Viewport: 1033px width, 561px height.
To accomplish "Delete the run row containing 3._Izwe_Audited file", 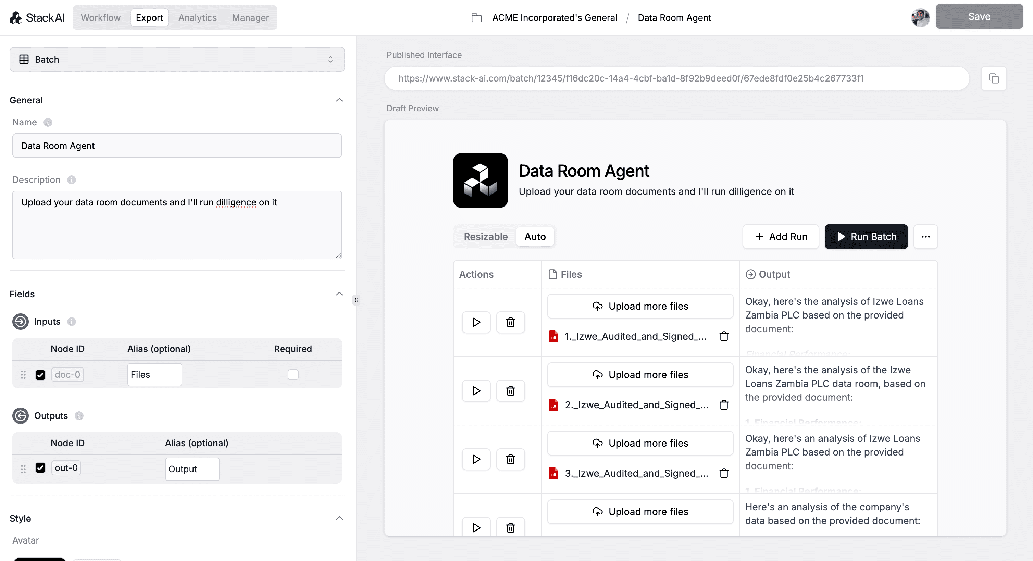I will 510,460.
